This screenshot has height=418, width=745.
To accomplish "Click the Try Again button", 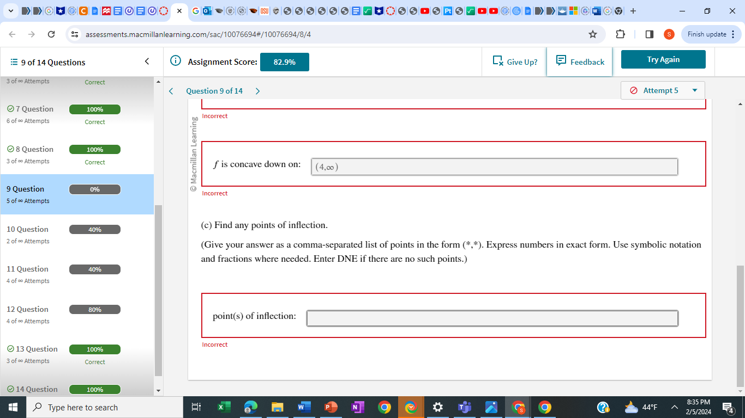I will click(663, 59).
